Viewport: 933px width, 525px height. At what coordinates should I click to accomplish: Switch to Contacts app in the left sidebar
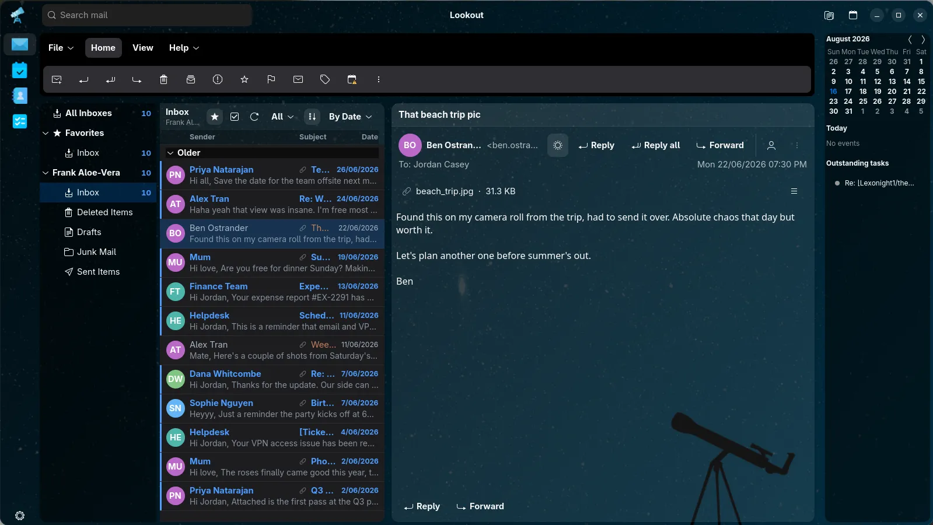(20, 96)
